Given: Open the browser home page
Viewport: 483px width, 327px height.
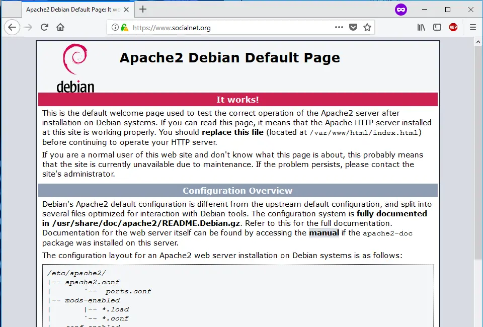Looking at the screenshot, I should click(60, 27).
